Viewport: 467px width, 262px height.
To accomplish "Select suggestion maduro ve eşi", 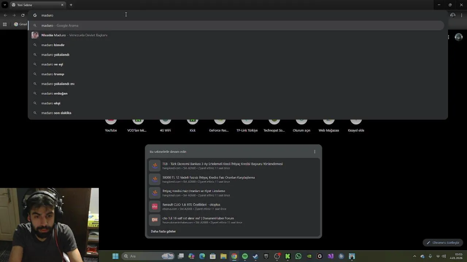I will (x=236, y=64).
